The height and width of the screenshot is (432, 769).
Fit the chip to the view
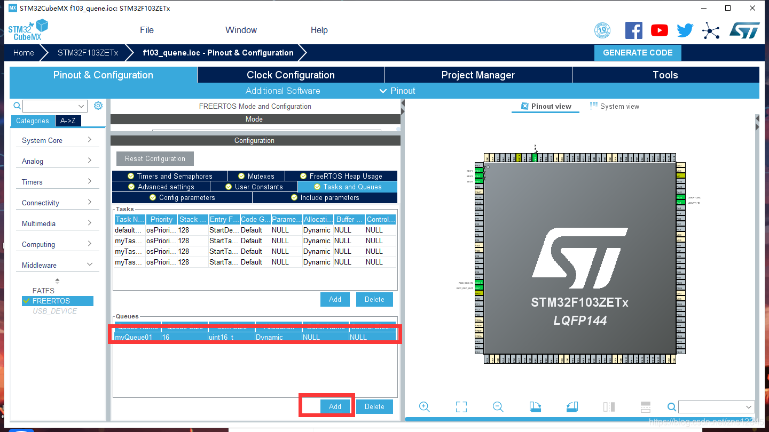(x=461, y=406)
